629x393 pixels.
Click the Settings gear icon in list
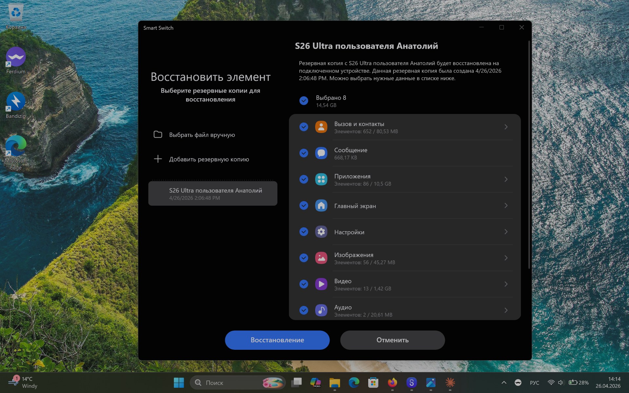pyautogui.click(x=321, y=232)
